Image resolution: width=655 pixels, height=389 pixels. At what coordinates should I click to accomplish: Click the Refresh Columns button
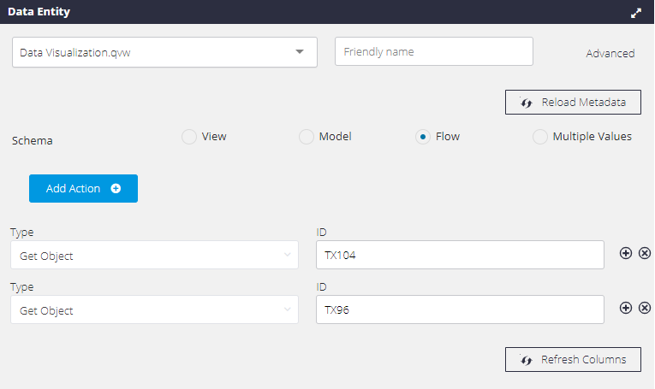coord(573,359)
